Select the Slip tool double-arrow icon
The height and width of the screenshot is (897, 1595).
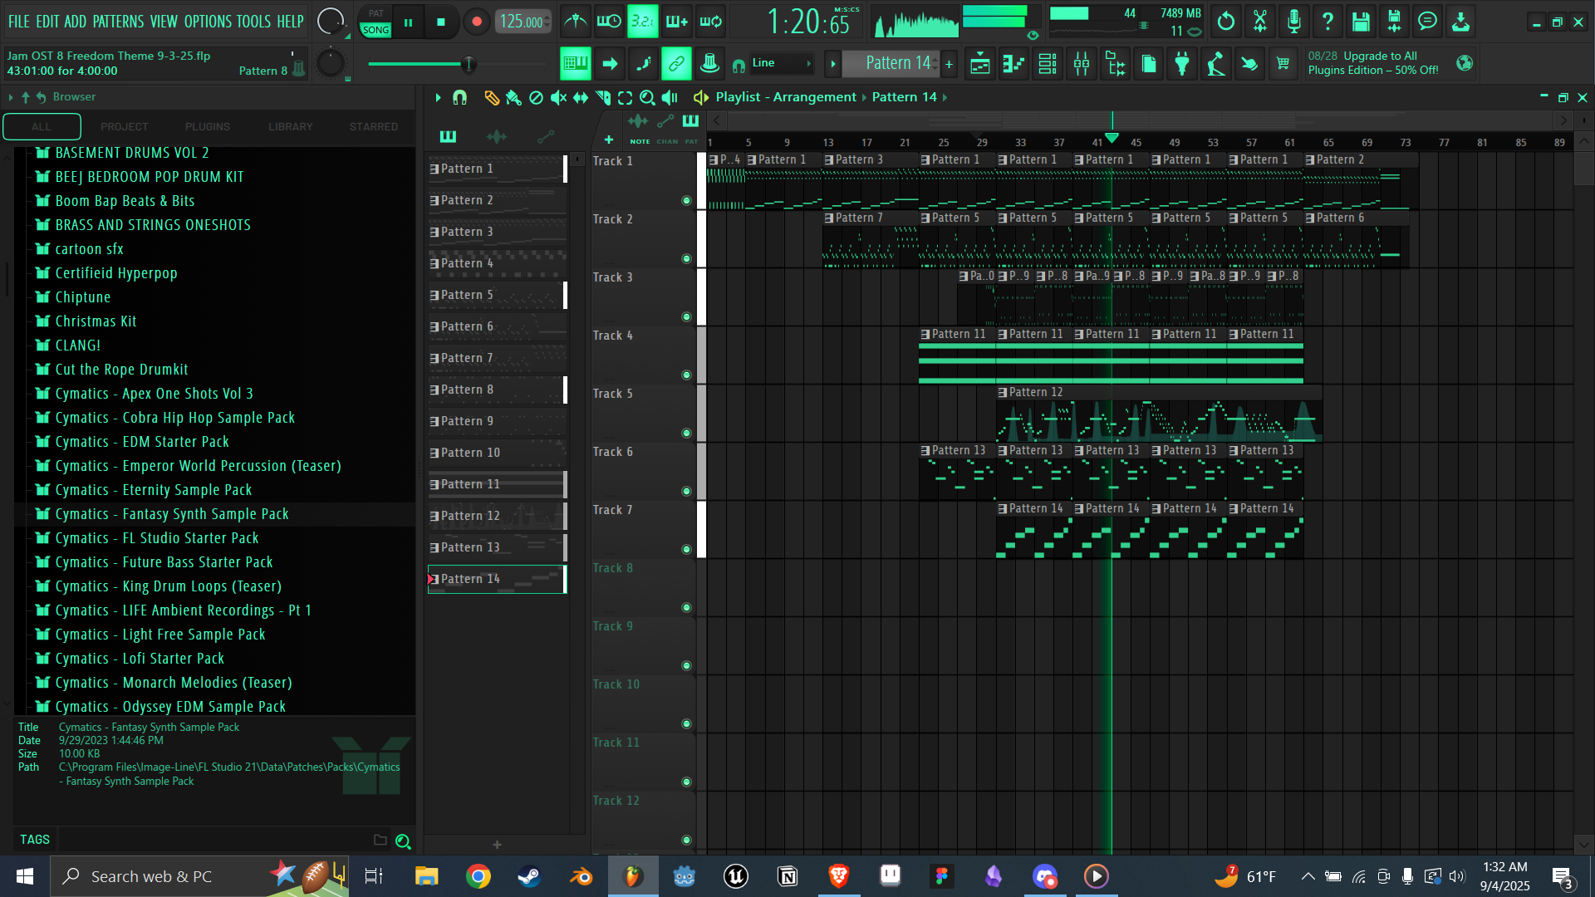(581, 98)
